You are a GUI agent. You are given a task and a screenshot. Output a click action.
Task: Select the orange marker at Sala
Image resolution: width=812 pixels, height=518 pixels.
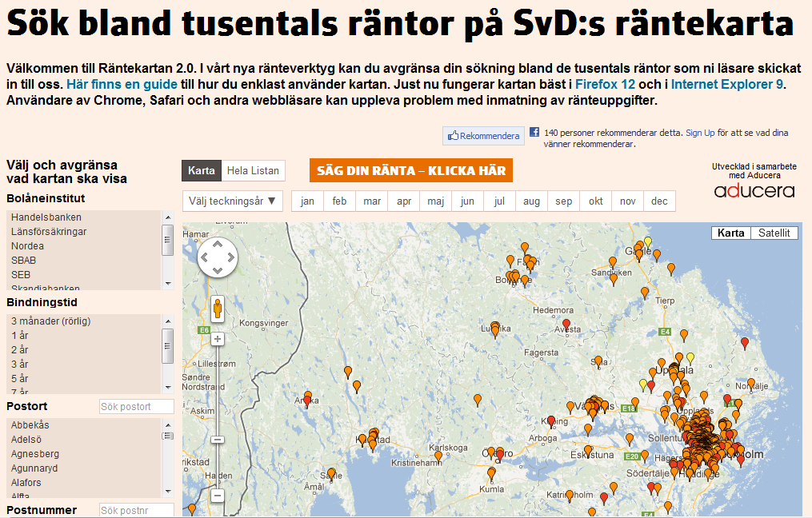pos(598,361)
